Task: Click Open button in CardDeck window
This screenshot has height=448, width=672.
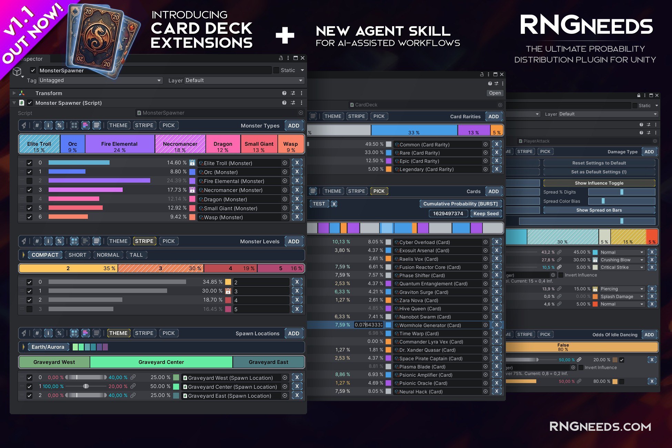Action: 495,93
